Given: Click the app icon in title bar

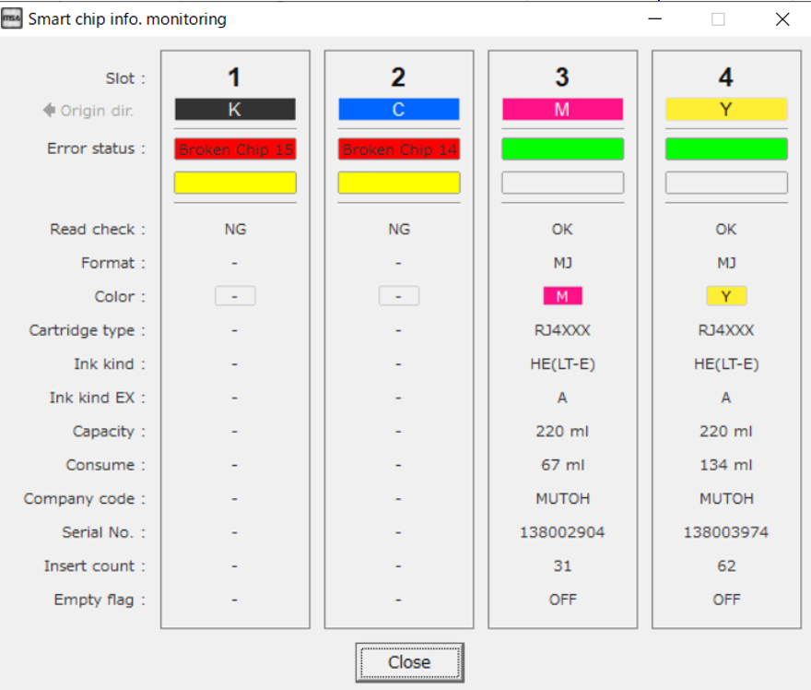Looking at the screenshot, I should click(x=13, y=19).
